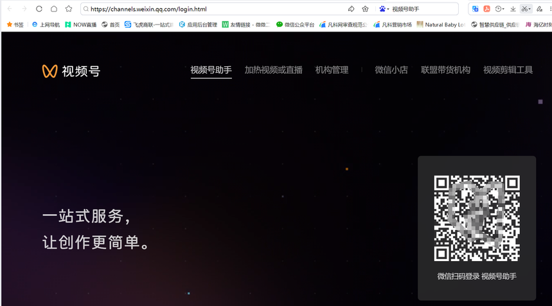
Task: Open the 飞虎商联 bookmark
Action: click(x=149, y=24)
